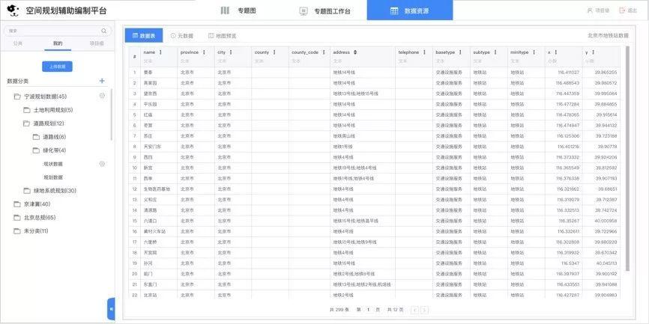649x324 pixels.
Task: Collapse sidebar with the blue double-arrow
Action: point(111,309)
